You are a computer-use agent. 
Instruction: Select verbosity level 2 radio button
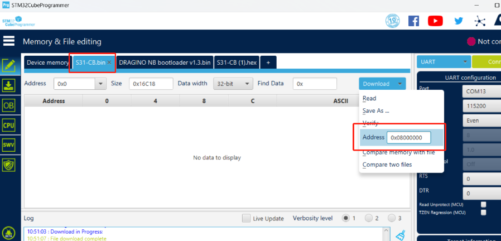369,218
